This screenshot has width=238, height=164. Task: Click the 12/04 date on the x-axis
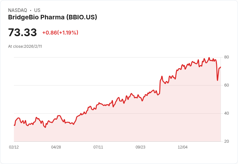click(183, 147)
